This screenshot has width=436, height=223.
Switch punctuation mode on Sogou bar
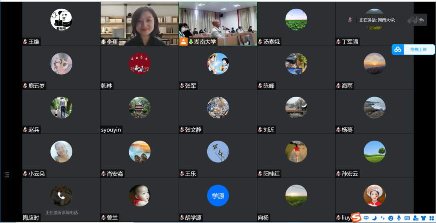tap(382, 218)
